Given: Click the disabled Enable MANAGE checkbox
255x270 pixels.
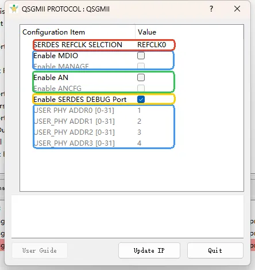Looking at the screenshot, I should pyautogui.click(x=141, y=66).
